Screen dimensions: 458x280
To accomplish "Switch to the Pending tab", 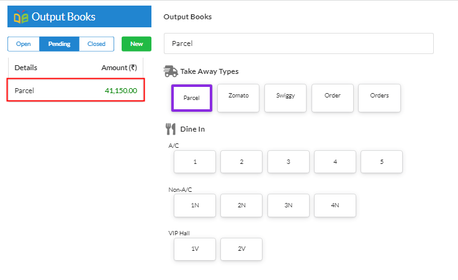I will [x=60, y=44].
